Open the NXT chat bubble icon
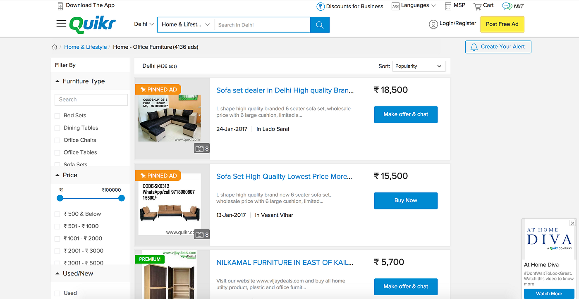 (507, 6)
